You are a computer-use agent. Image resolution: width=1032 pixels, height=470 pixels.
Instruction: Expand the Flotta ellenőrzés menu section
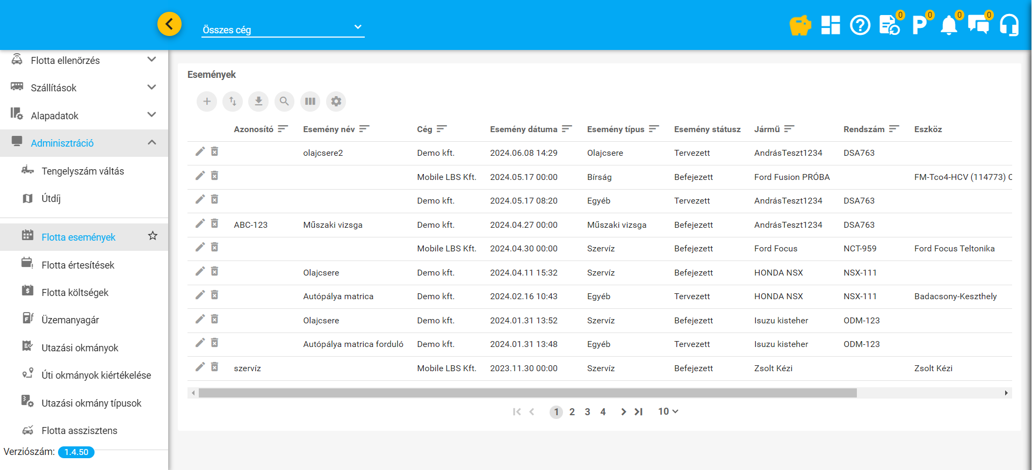(151, 60)
